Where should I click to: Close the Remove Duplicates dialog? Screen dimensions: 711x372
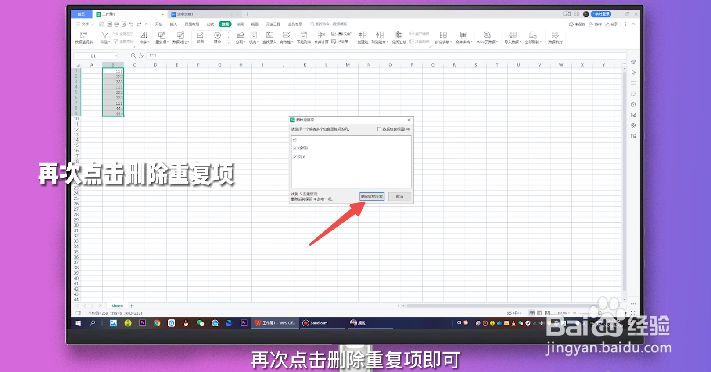click(x=409, y=120)
